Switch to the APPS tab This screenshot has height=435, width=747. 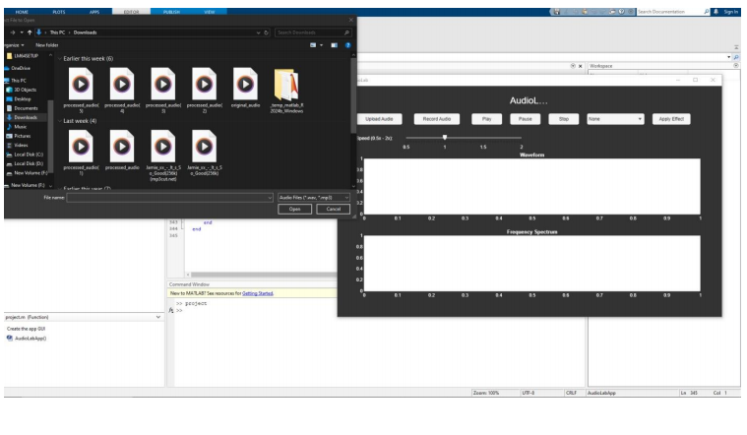[94, 12]
